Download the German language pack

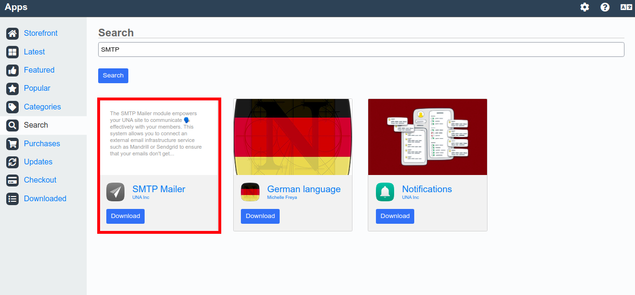click(260, 216)
